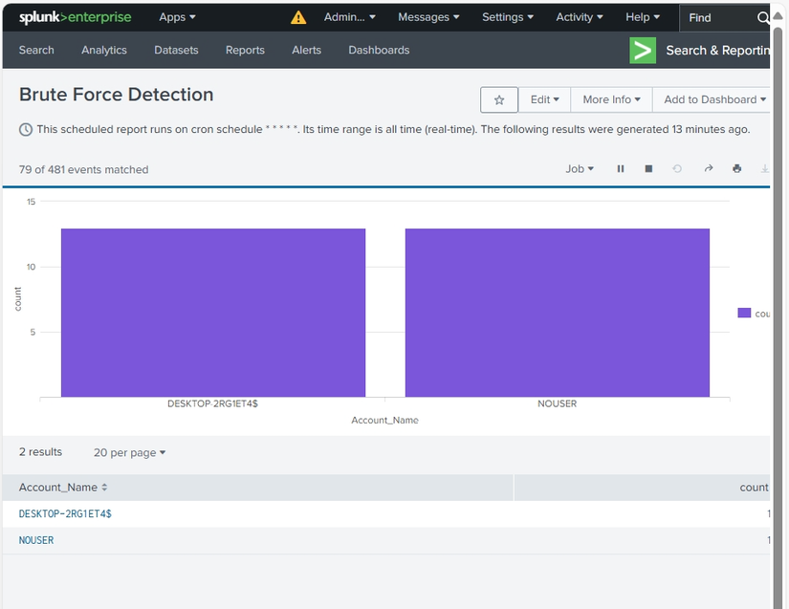Click the NOUSER purple bar in chart

click(x=558, y=313)
